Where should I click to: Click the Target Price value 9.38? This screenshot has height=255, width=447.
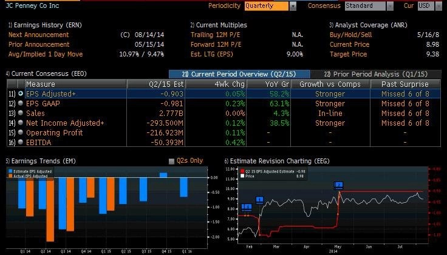point(432,54)
